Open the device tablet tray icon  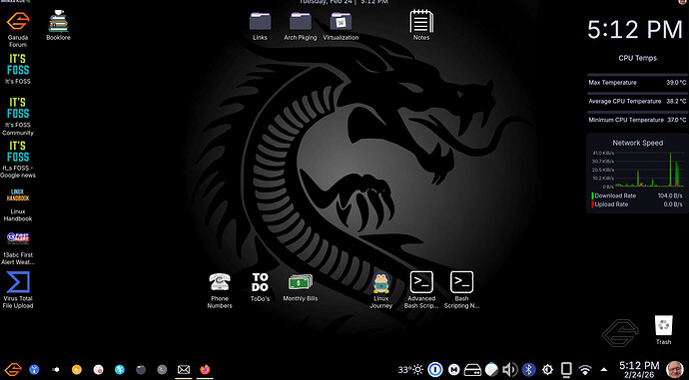pos(566,369)
